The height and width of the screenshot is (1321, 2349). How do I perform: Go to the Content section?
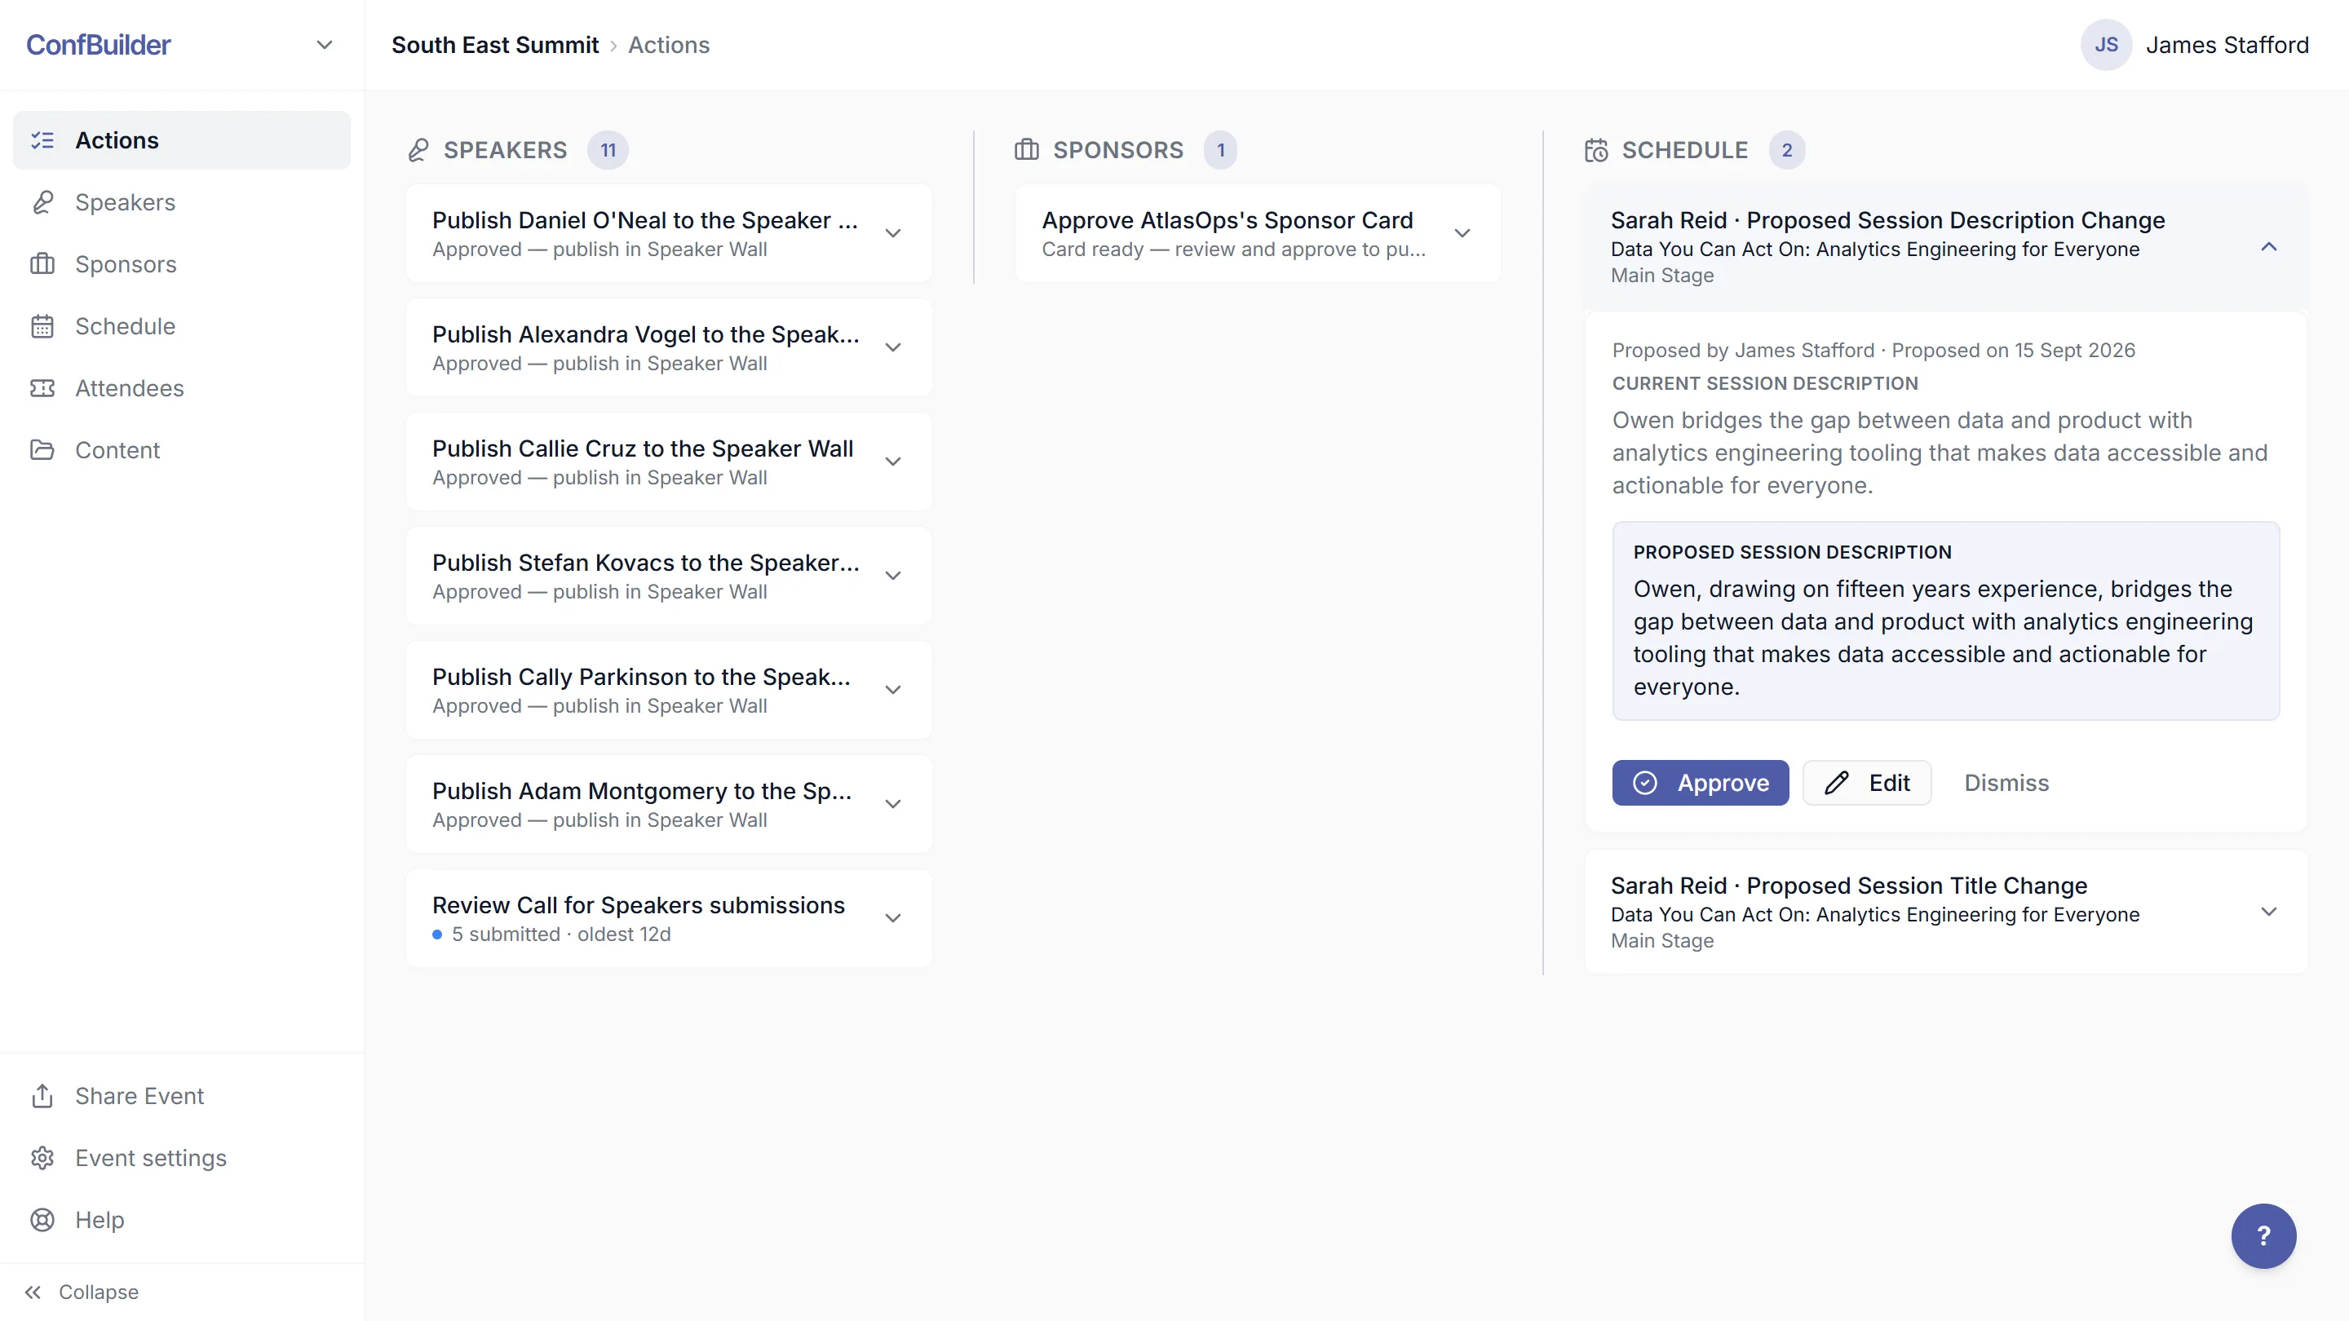coord(181,450)
